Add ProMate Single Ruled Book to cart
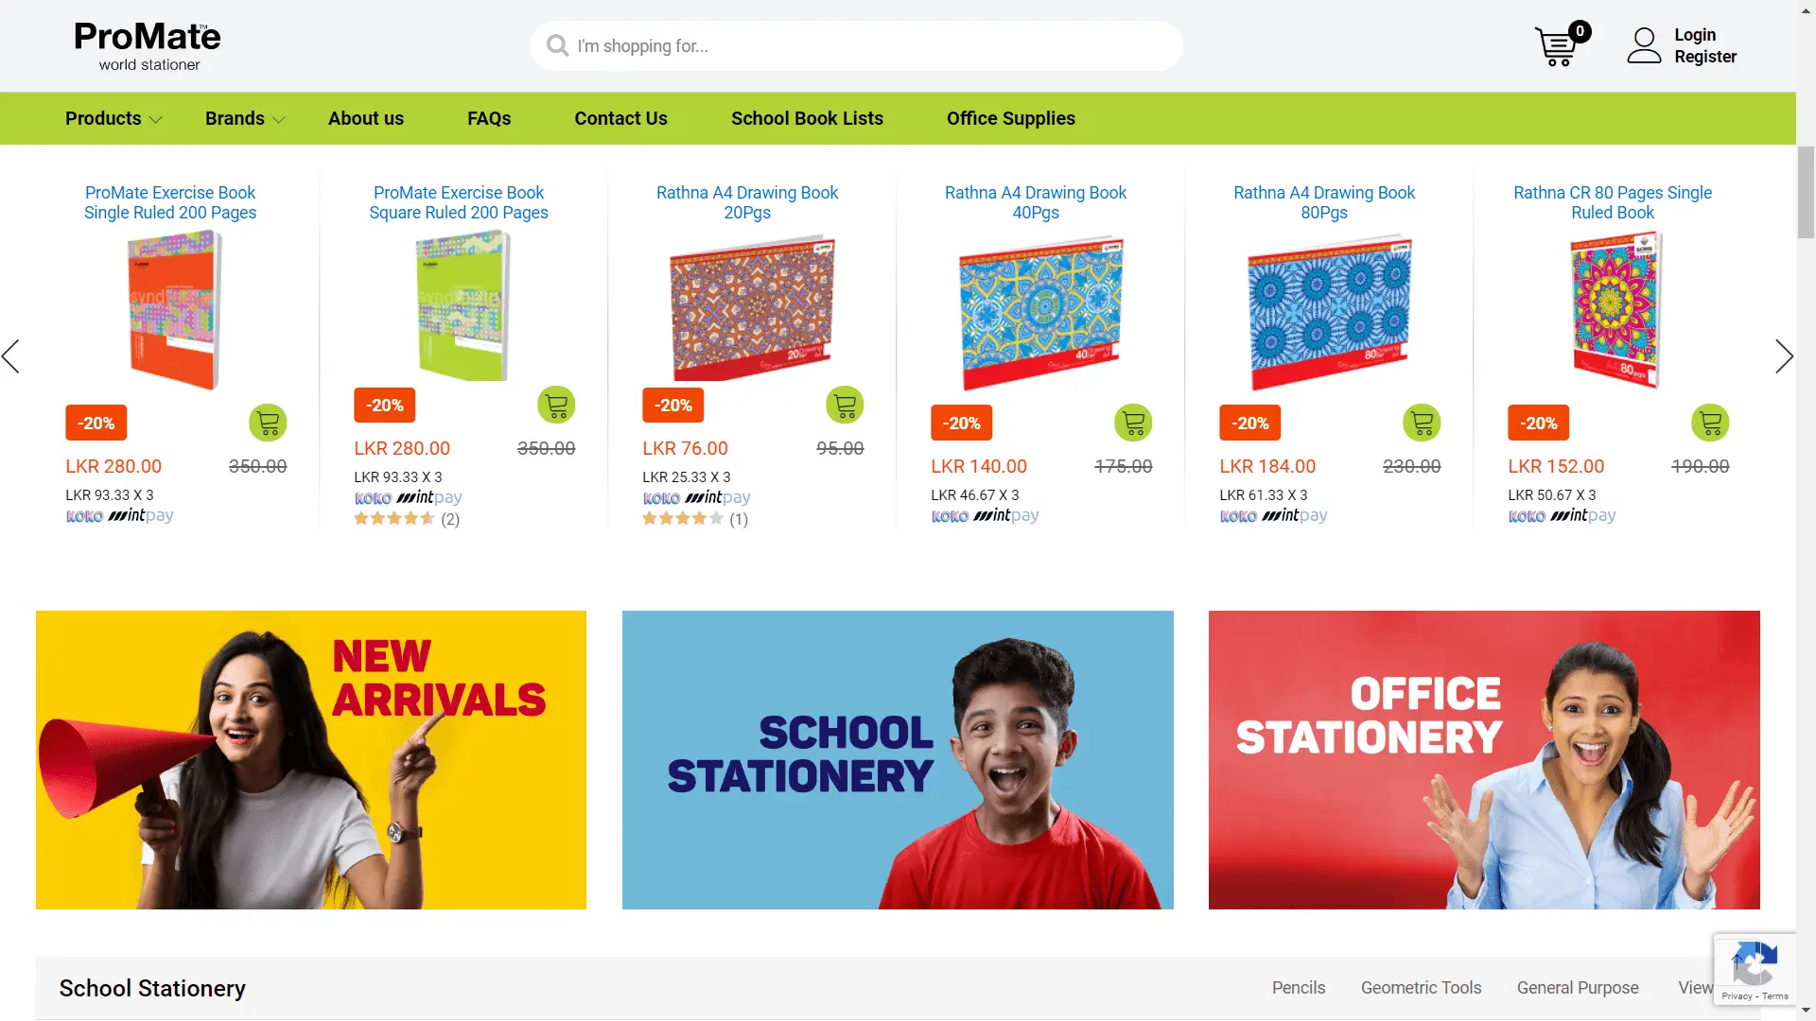Viewport: 1816px width, 1021px height. click(x=268, y=423)
